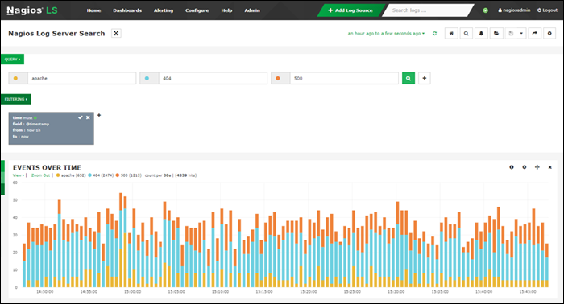Click the blue color dot of 404 query

pyautogui.click(x=147, y=78)
